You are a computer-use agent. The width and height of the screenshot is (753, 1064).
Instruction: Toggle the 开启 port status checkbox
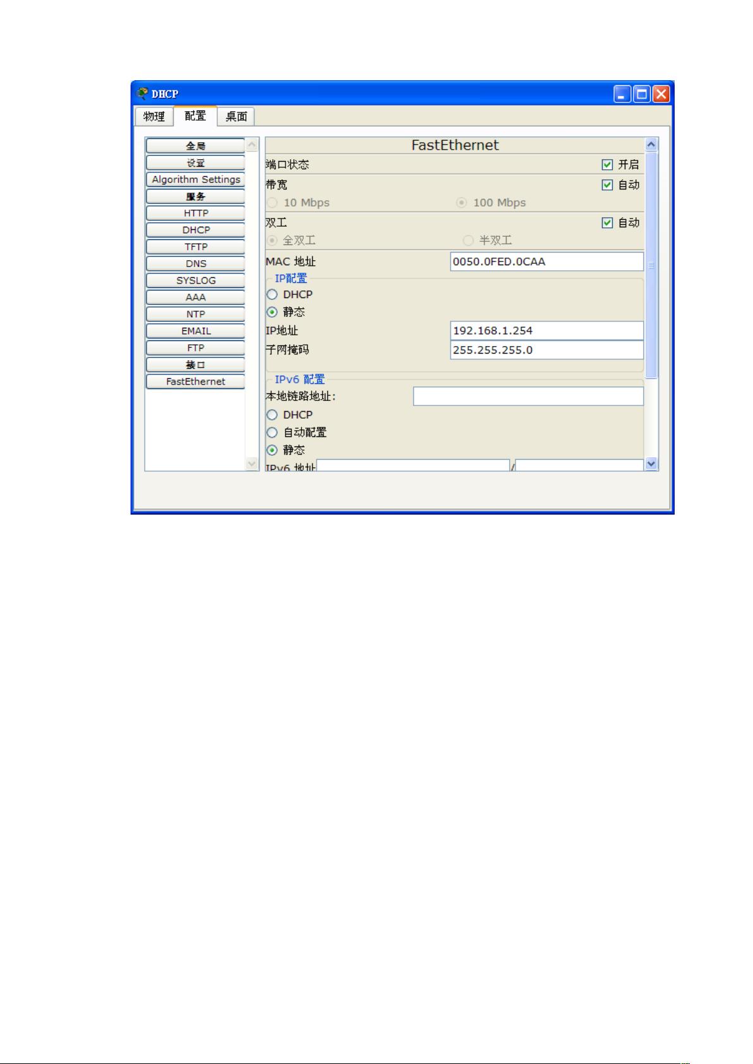607,165
